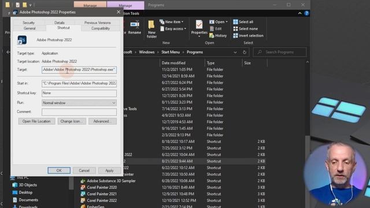Select the Corel Painter 2020 shortcut
The width and height of the screenshot is (370, 208).
coord(102,187)
